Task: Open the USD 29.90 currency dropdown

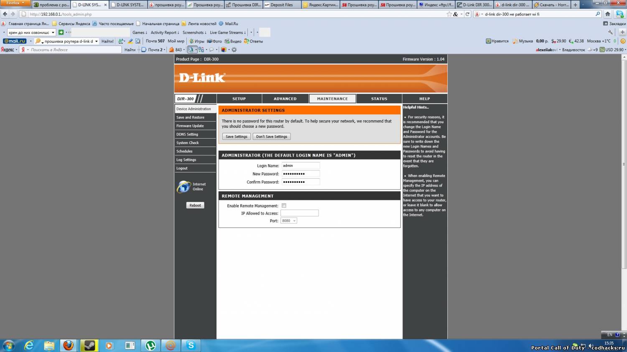Action: pos(624,50)
